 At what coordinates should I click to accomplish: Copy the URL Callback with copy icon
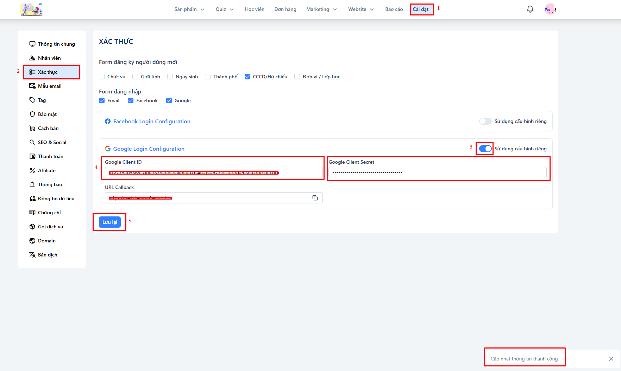coord(315,198)
